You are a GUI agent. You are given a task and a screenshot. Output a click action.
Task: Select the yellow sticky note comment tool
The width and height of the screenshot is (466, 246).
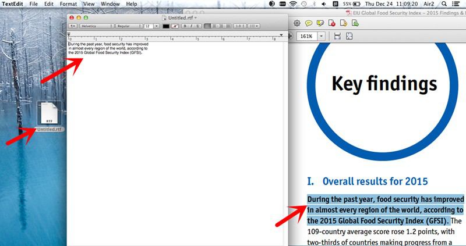click(x=309, y=23)
